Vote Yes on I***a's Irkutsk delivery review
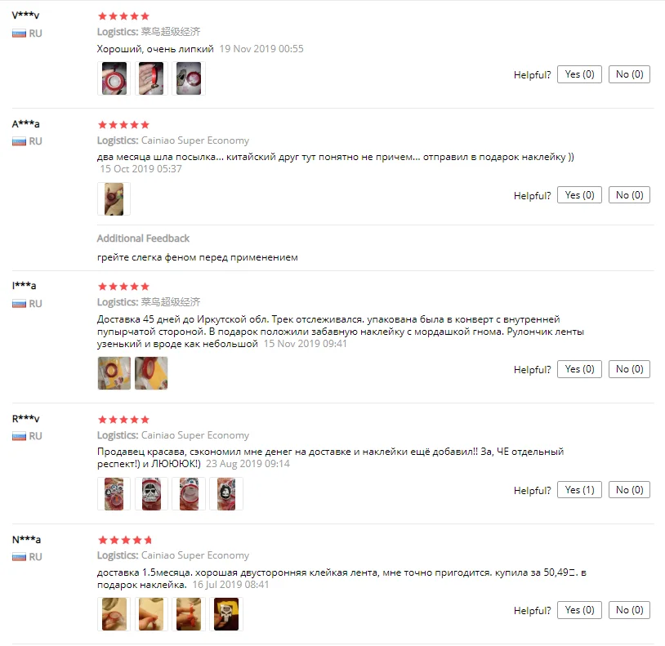The image size is (665, 646). point(579,369)
